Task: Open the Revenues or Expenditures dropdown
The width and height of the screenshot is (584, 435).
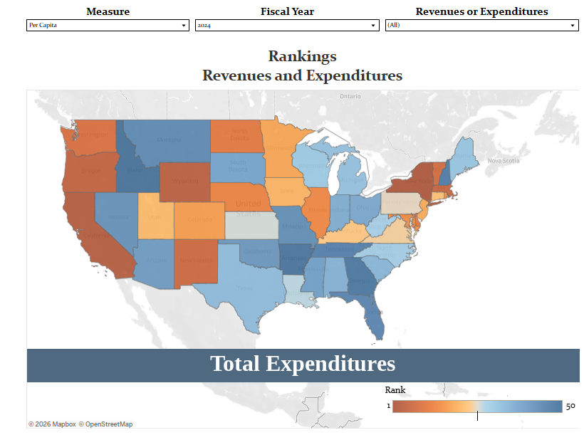Action: [482, 26]
